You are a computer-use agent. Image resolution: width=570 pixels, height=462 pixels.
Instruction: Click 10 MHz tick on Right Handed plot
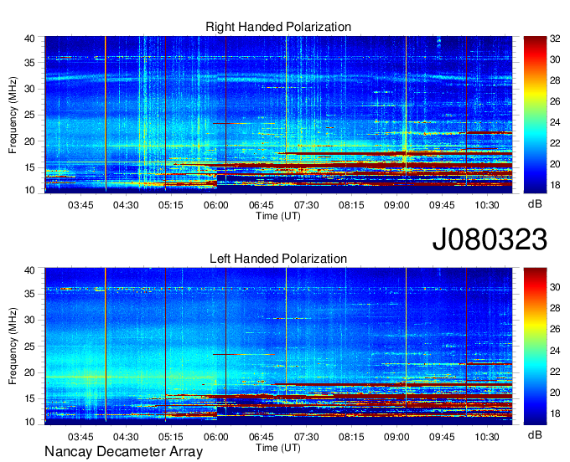point(30,190)
